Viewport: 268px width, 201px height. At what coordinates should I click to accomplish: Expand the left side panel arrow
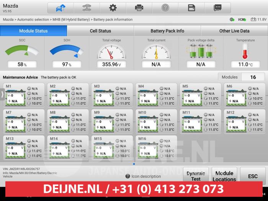(2, 94)
